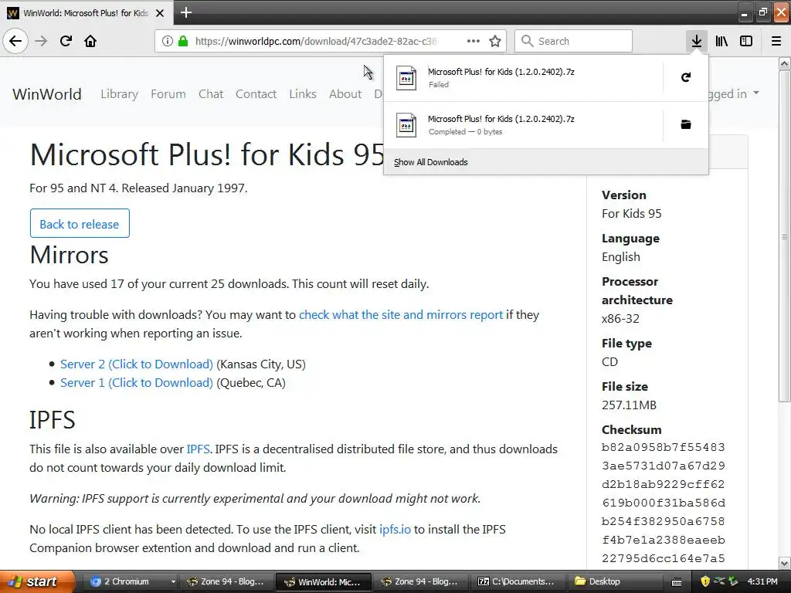Click the completed 0 bytes download entry
The height and width of the screenshot is (593, 791).
[523, 125]
